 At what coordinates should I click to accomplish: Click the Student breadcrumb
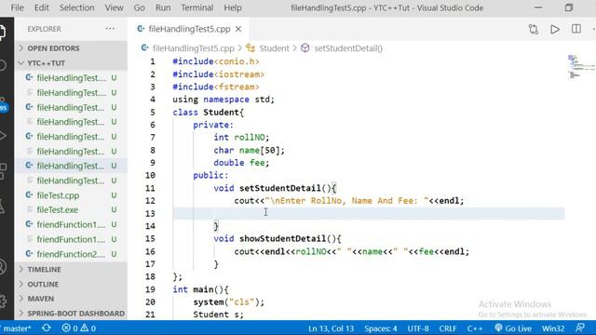click(x=274, y=48)
